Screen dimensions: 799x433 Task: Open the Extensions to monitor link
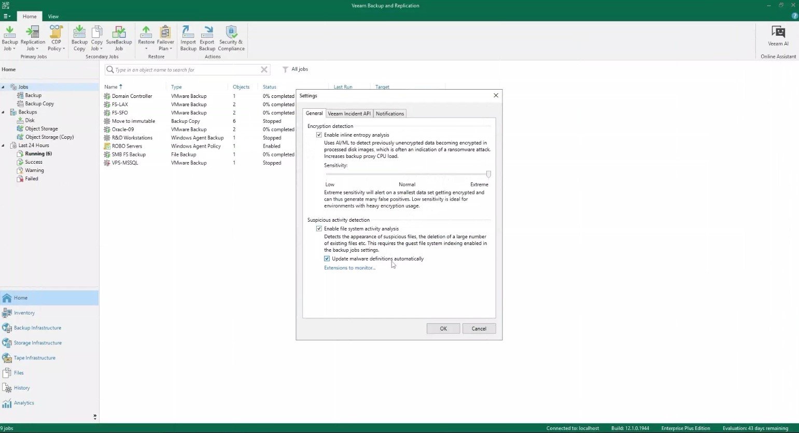[349, 268]
